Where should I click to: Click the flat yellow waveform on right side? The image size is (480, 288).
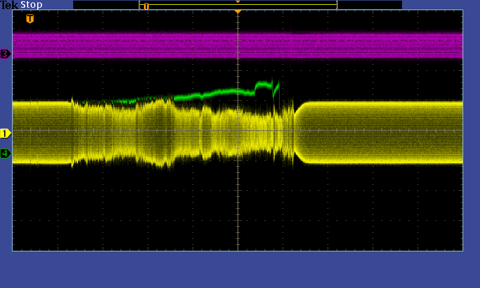(384, 132)
